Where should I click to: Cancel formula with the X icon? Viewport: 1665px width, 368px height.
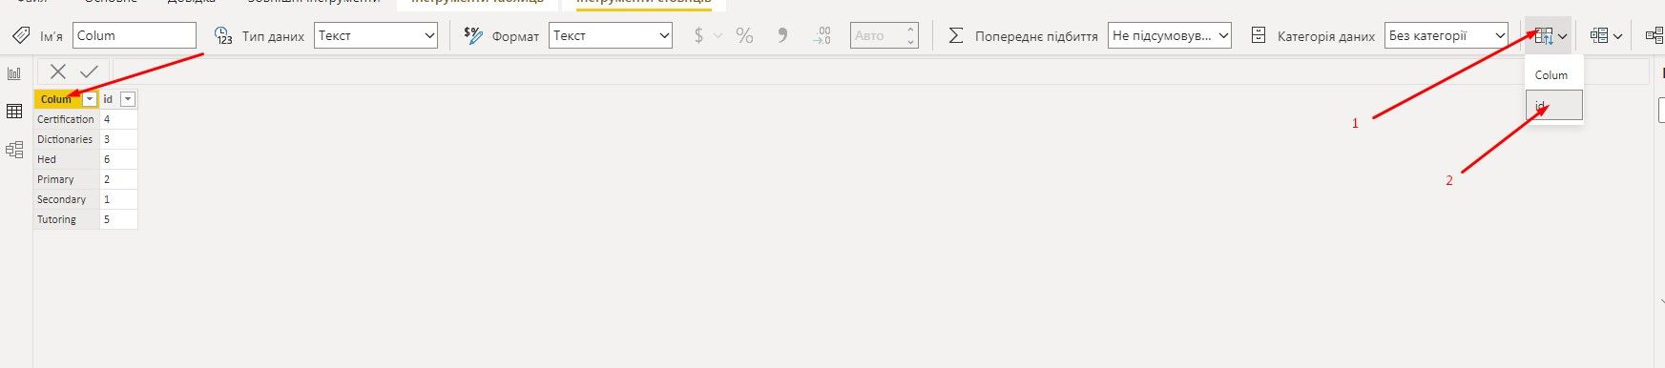click(x=58, y=72)
